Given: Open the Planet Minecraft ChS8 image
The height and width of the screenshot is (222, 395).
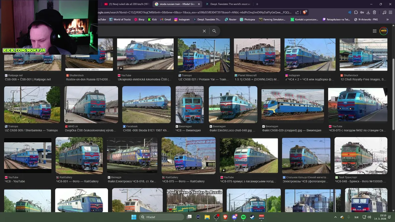Looking at the screenshot, I should click(257, 55).
